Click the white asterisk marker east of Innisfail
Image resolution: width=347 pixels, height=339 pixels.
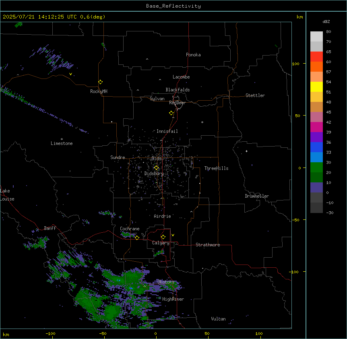pos(202,122)
